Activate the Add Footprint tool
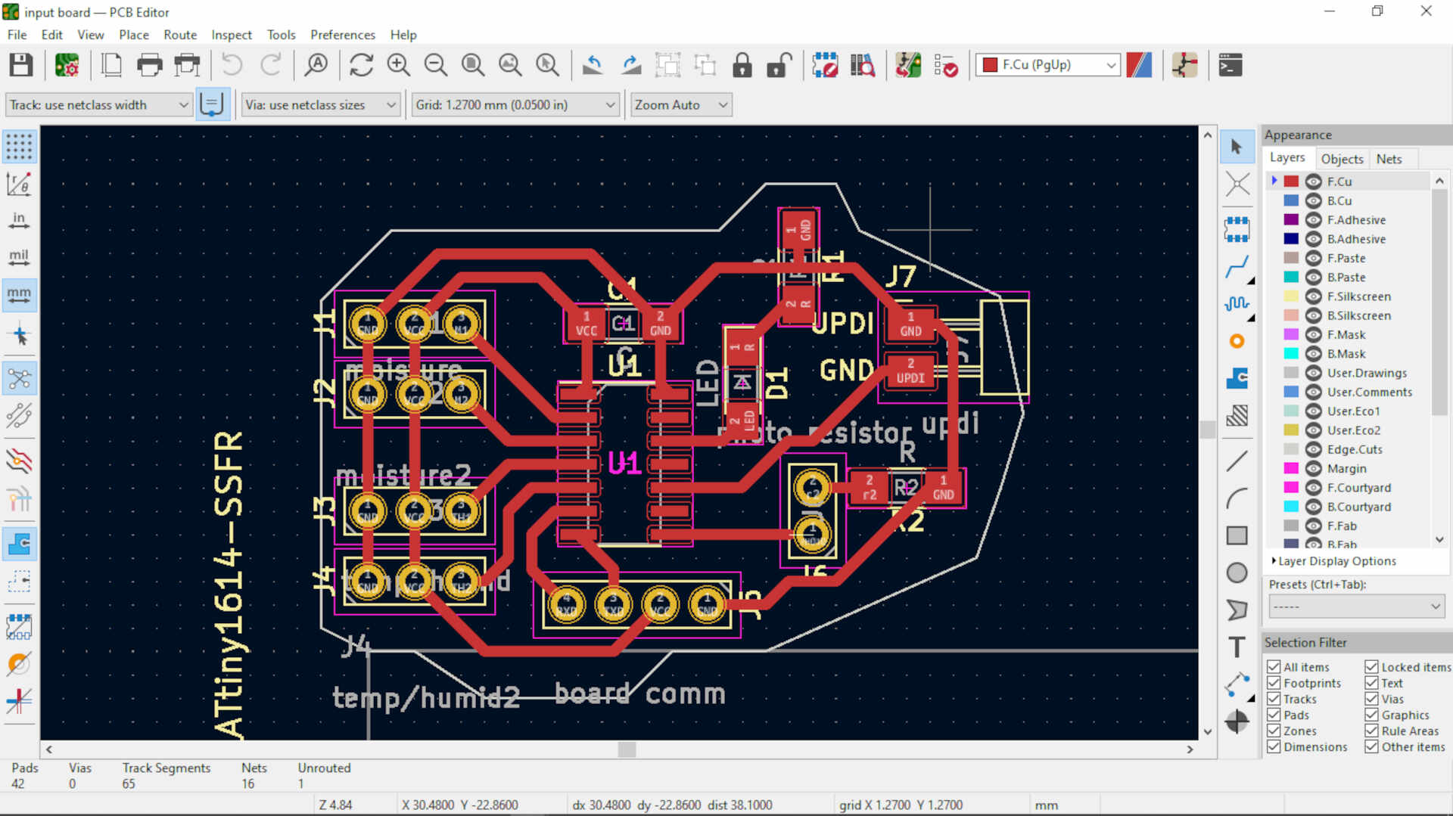1453x816 pixels. coord(1237,229)
